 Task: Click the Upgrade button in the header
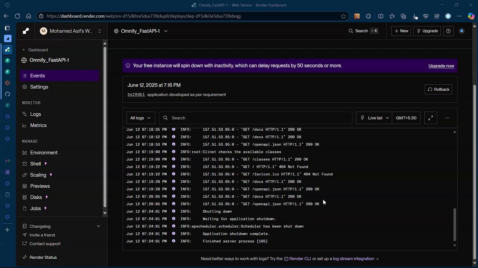[x=427, y=31]
